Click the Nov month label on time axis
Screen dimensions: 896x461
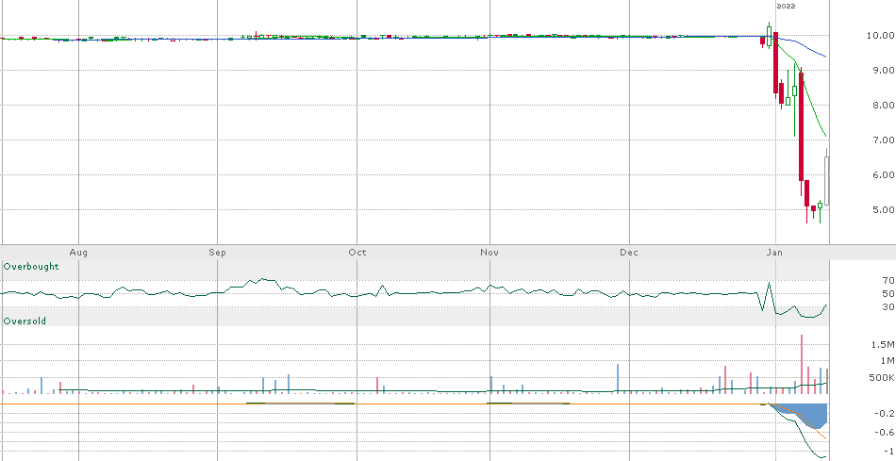[489, 252]
